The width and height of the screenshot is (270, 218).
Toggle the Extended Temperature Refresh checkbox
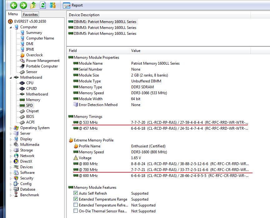[x=75, y=205]
